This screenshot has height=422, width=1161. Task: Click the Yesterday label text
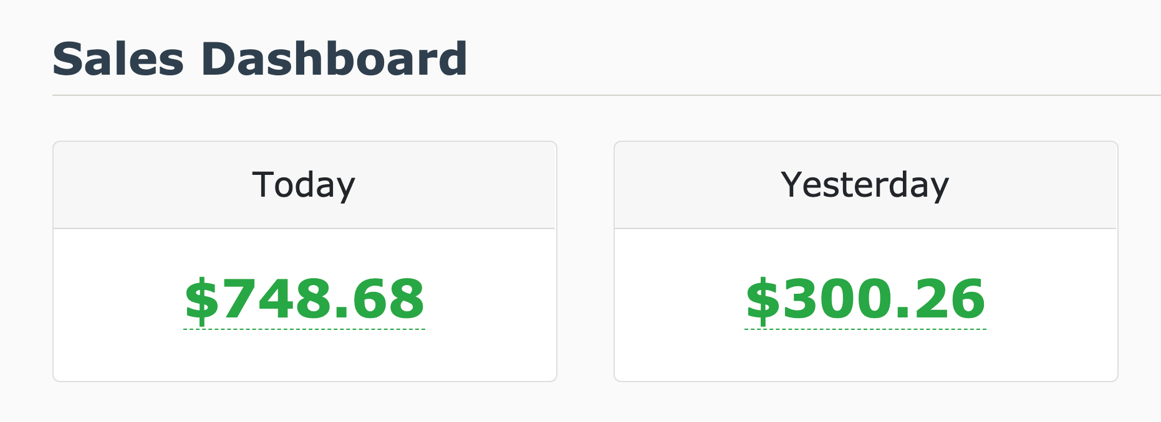coord(865,185)
